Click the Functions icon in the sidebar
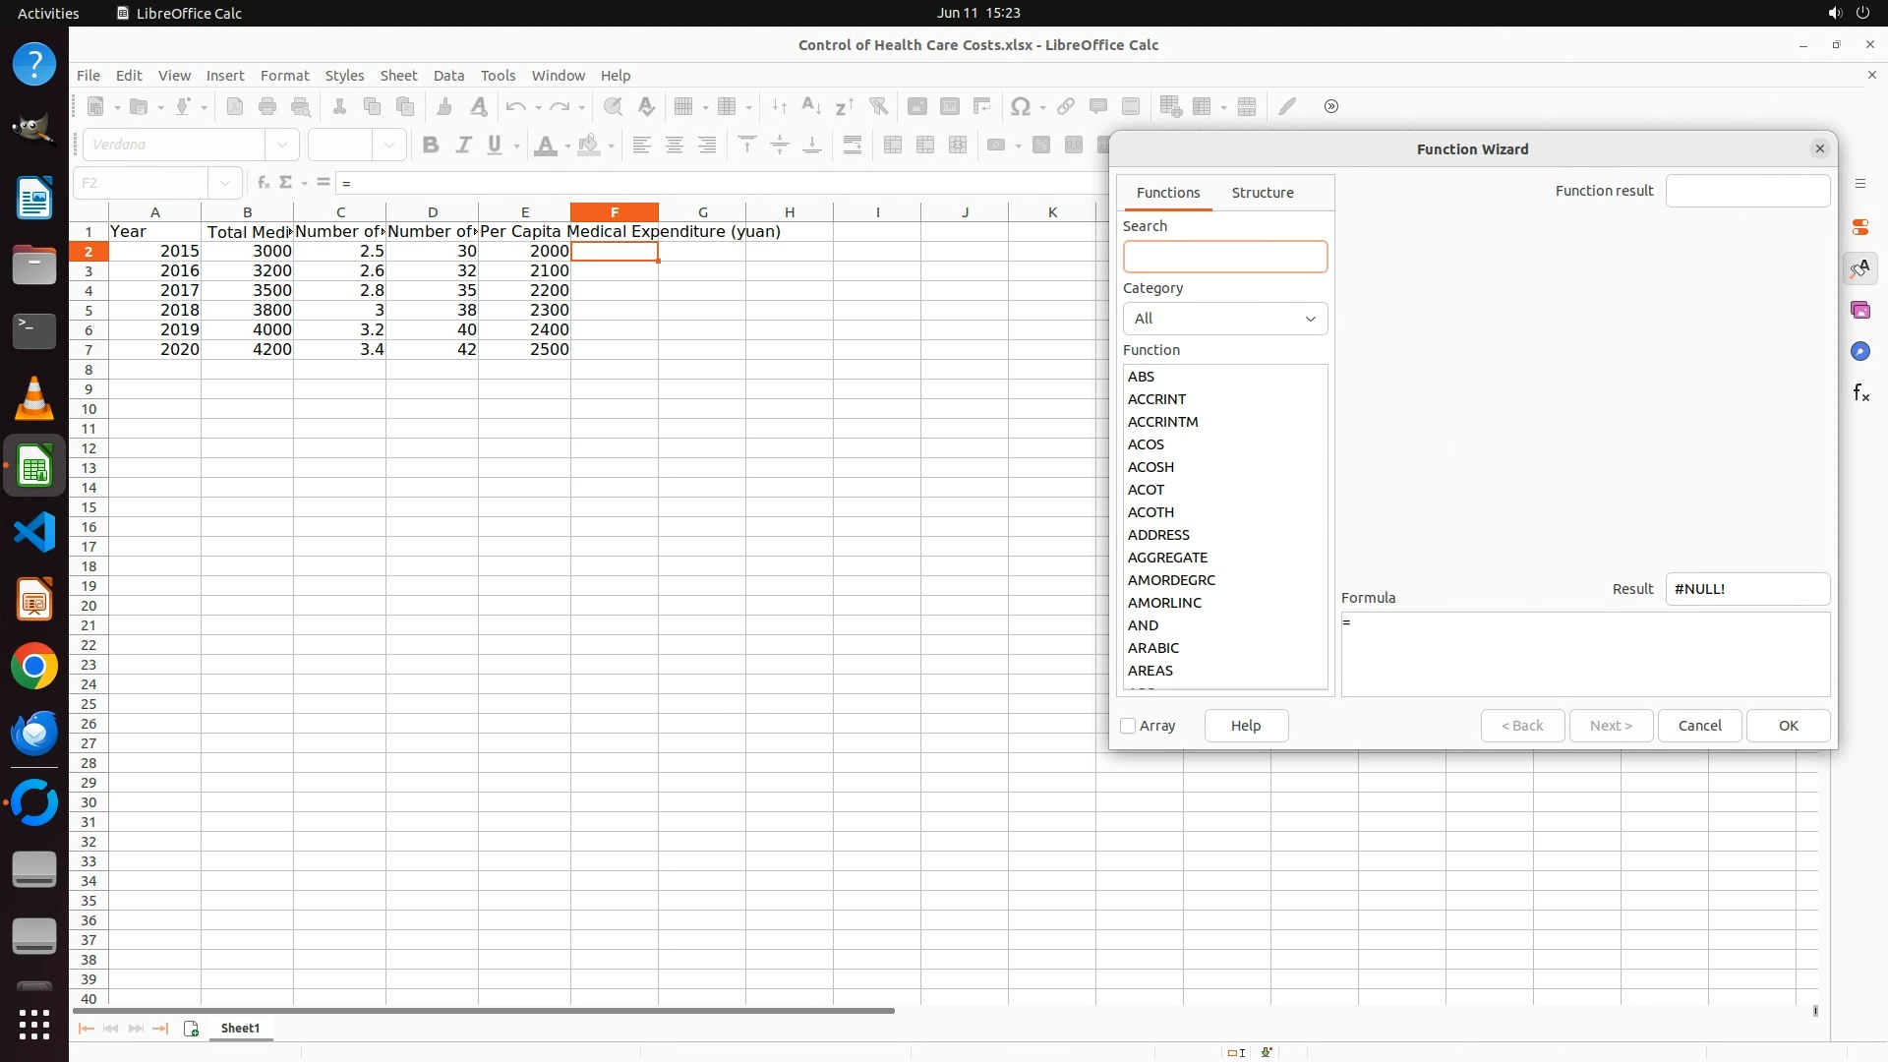The width and height of the screenshot is (1888, 1062). coord(1860,393)
